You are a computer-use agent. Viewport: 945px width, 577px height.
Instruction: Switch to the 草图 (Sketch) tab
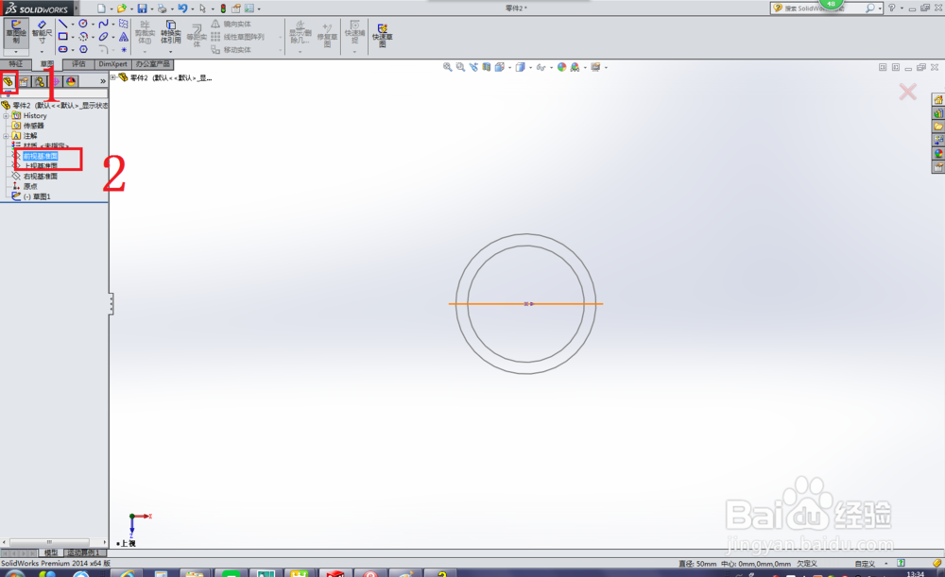pyautogui.click(x=47, y=64)
